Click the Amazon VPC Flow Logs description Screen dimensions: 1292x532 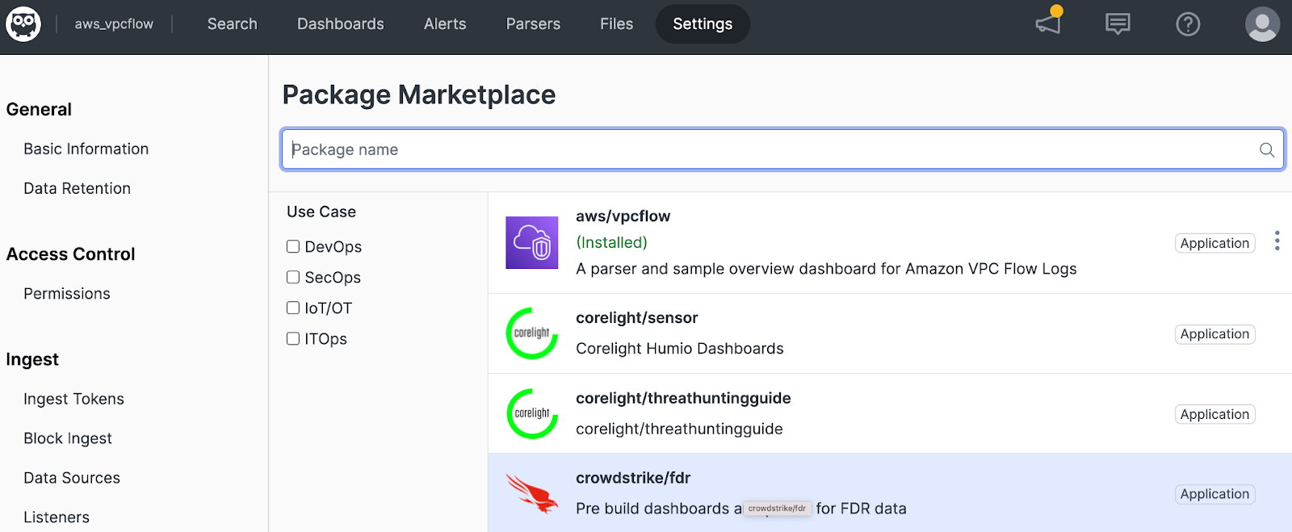coord(826,269)
